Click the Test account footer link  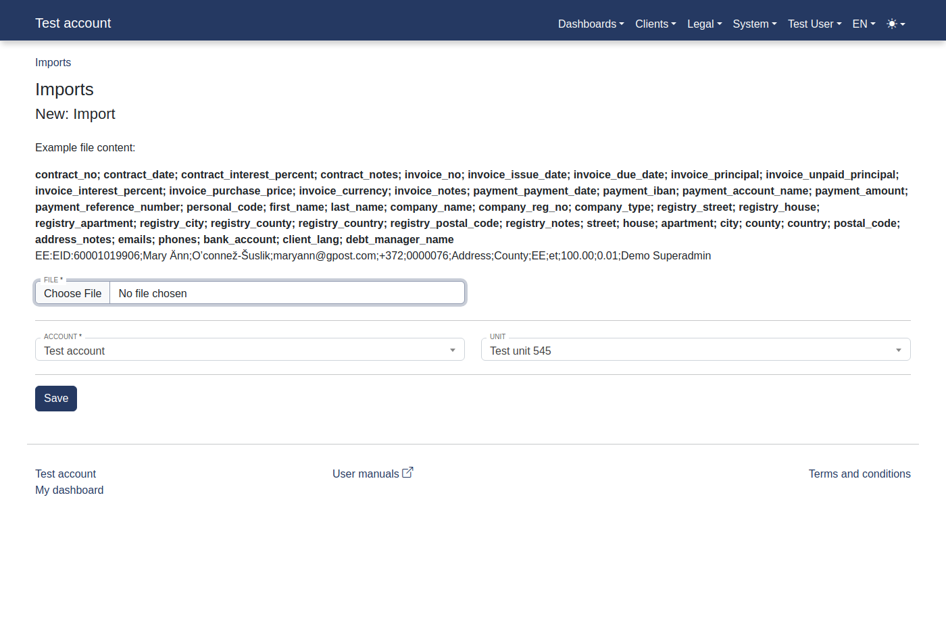(x=65, y=474)
